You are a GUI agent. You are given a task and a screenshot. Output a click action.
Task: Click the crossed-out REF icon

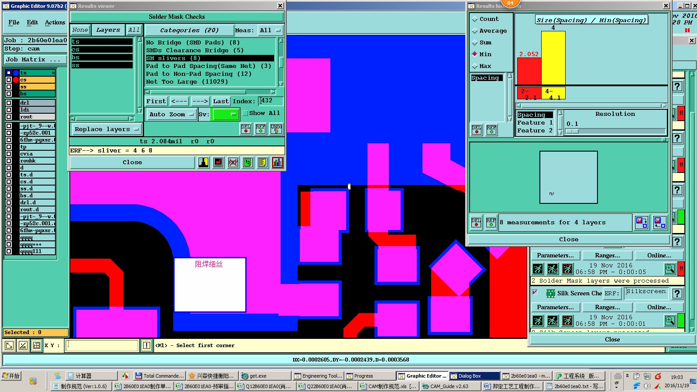tap(233, 162)
